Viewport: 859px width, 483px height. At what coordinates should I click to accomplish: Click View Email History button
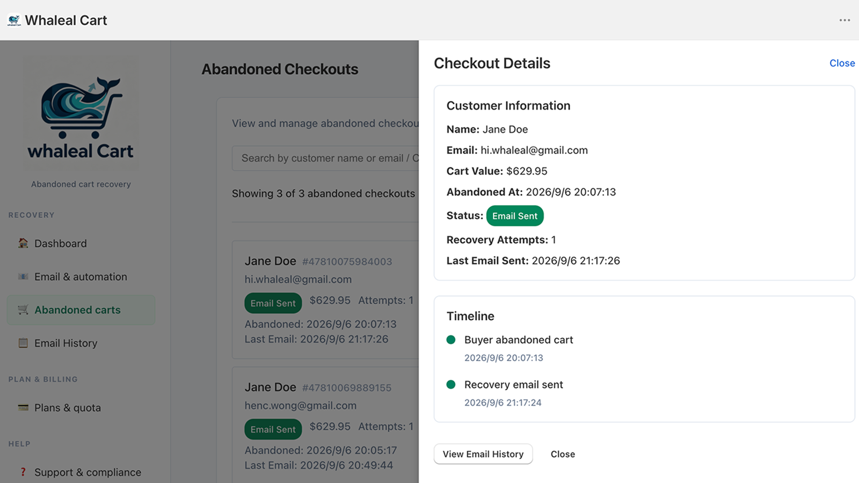[x=483, y=454]
